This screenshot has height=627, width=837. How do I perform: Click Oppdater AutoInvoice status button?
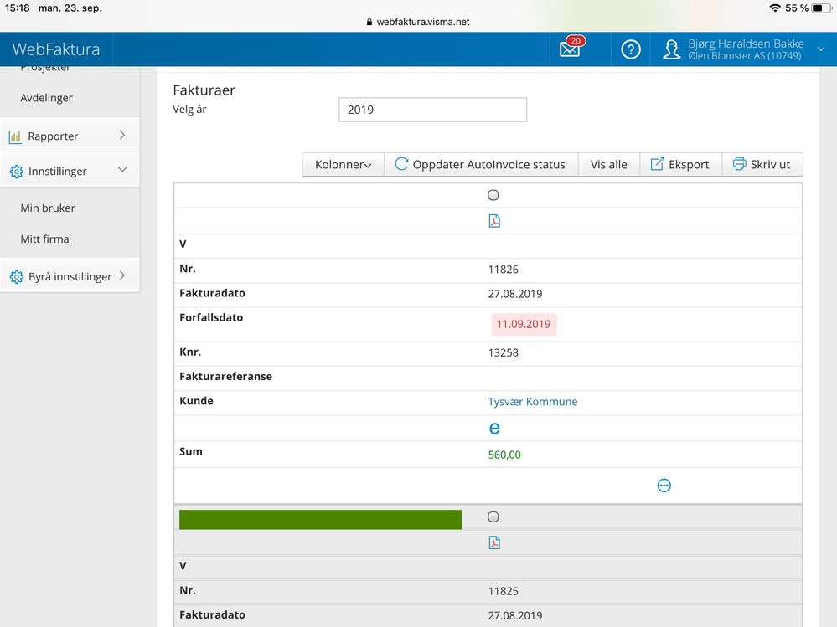[x=481, y=164]
